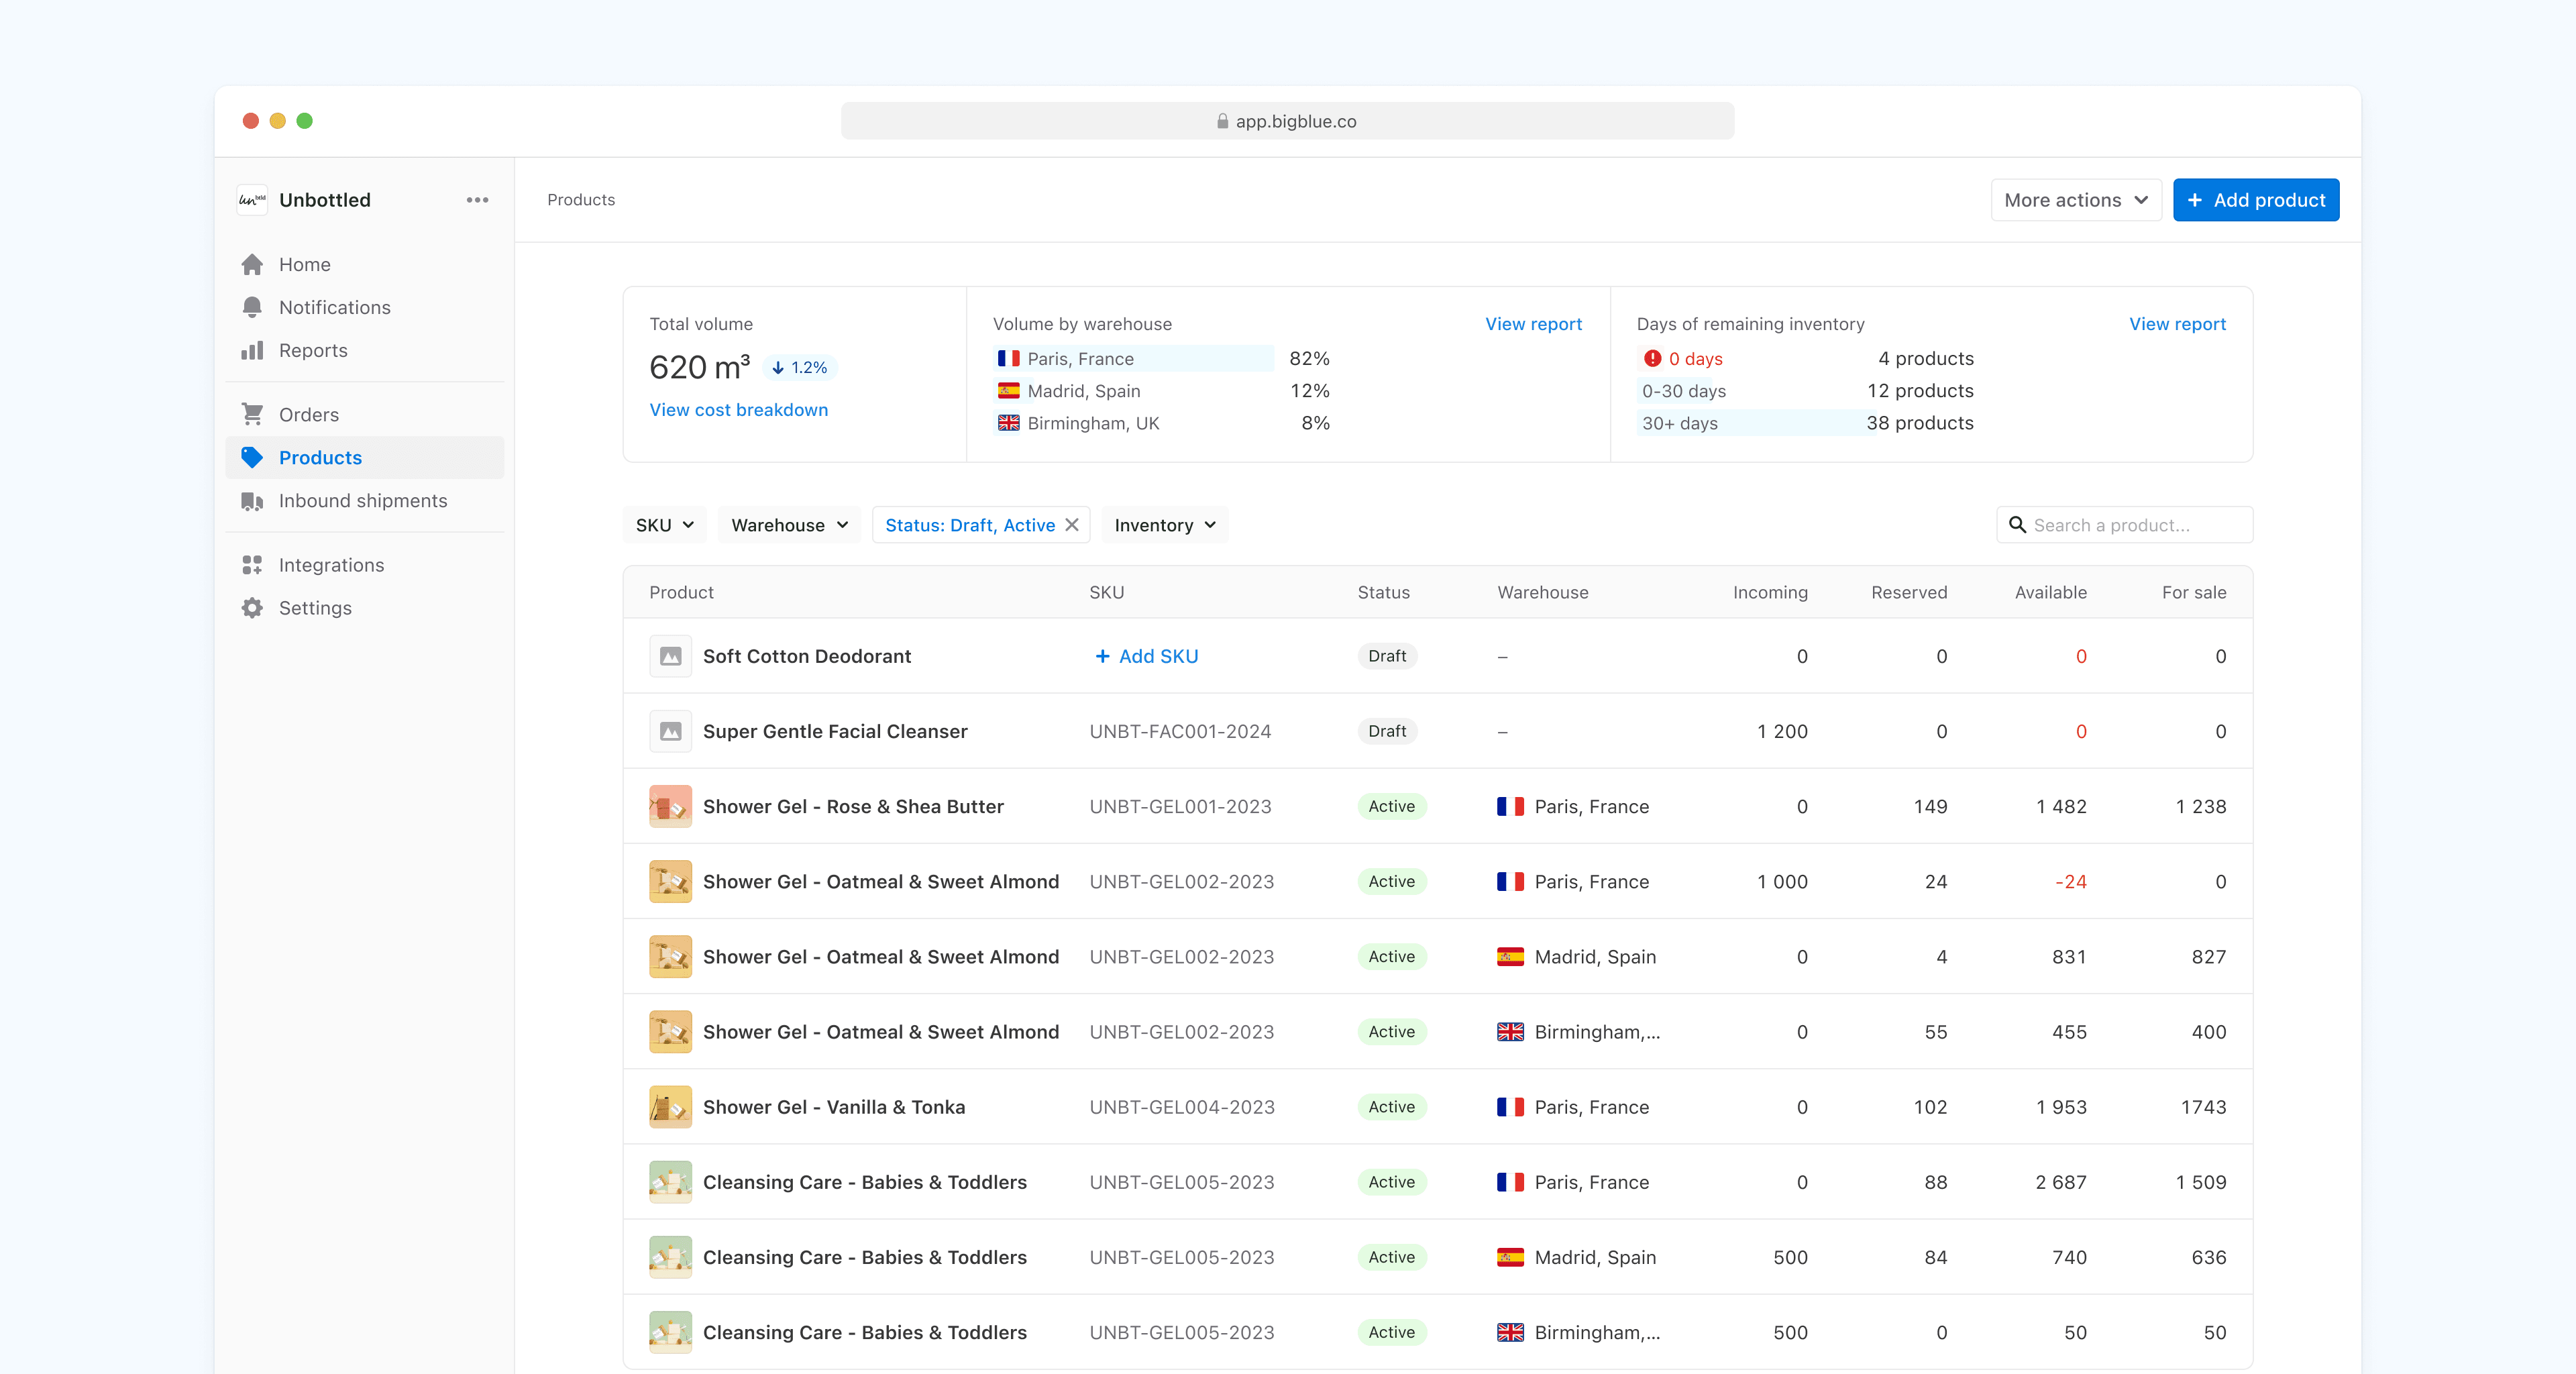Viewport: 2576px width, 1374px height.
Task: Click the 2 687 available value
Action: [2061, 1182]
